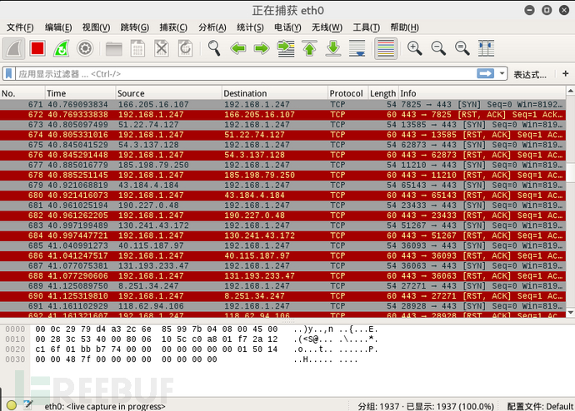Jump to the last packet icon
The image size is (575, 411).
pos(333,48)
